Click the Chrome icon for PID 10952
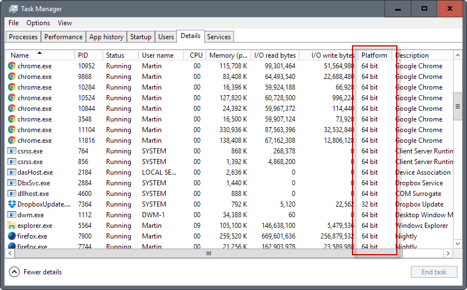The height and width of the screenshot is (290, 467). [12, 66]
